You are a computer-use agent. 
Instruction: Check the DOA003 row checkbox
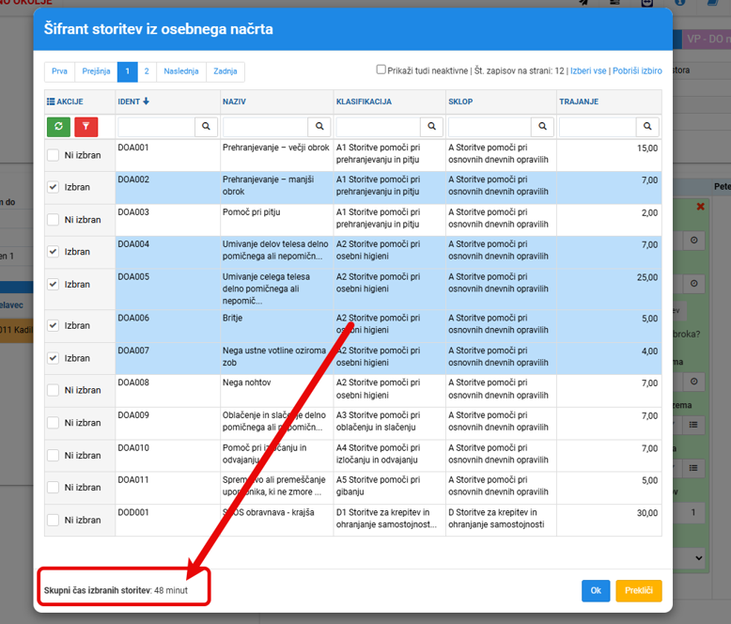(x=54, y=220)
